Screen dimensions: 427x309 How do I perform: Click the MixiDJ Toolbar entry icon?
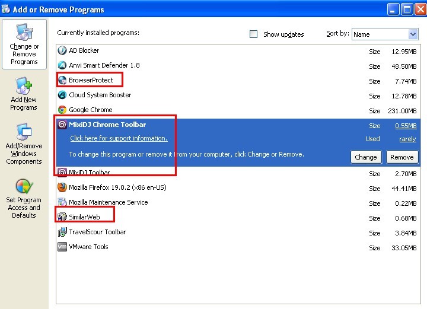click(x=62, y=173)
